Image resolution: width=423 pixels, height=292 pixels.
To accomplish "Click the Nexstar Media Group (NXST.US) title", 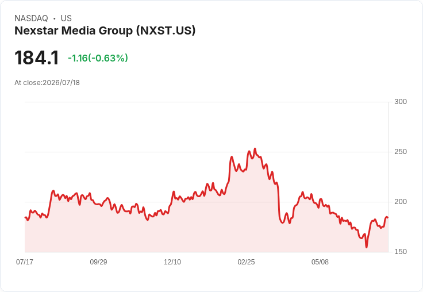I will [x=105, y=30].
